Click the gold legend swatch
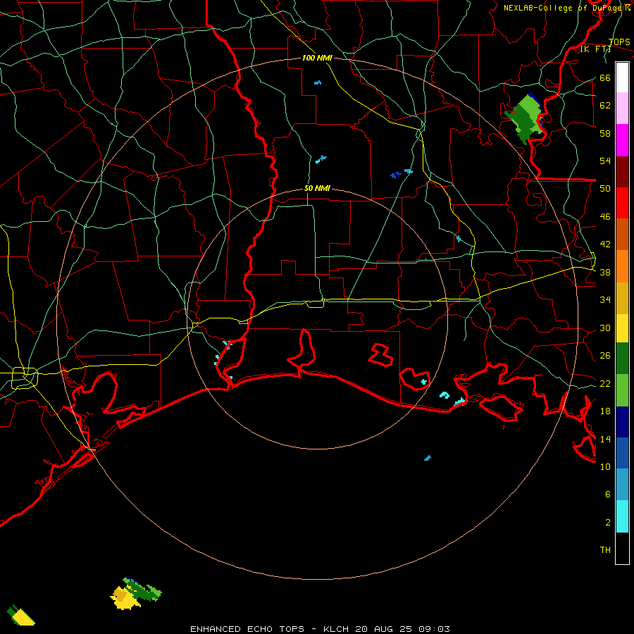Image resolution: width=634 pixels, height=634 pixels. click(x=622, y=298)
